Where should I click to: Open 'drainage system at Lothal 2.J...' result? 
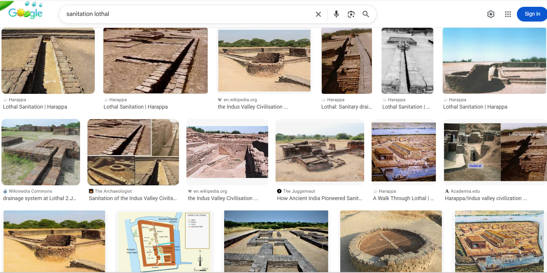tap(40, 198)
